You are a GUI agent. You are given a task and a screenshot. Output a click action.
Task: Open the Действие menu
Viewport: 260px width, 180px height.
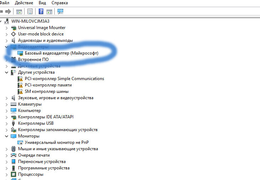point(24,3)
